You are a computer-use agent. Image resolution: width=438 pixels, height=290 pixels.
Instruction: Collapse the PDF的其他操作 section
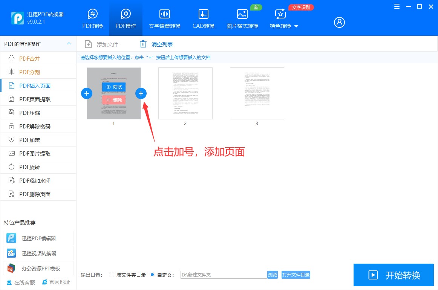click(69, 44)
